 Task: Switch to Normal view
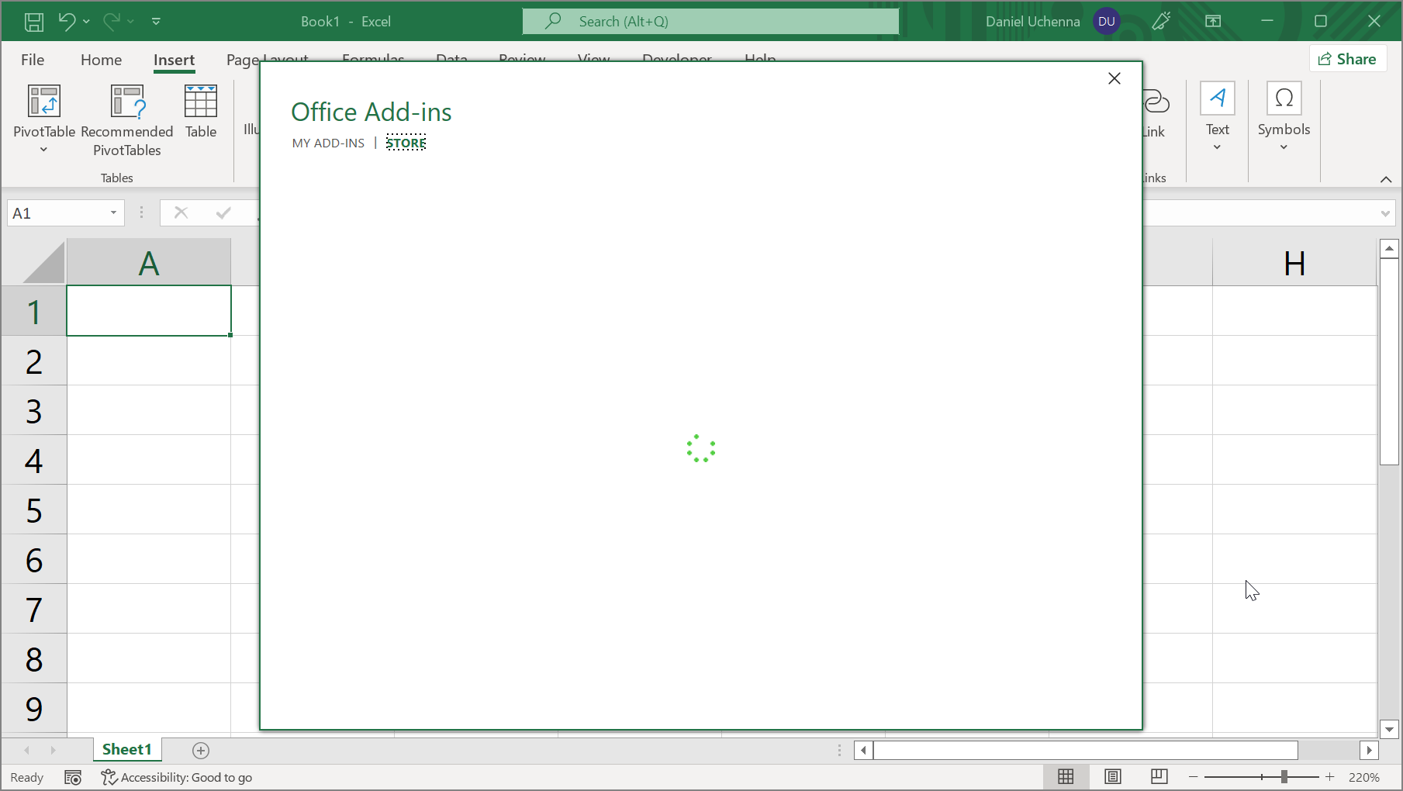tap(1066, 776)
